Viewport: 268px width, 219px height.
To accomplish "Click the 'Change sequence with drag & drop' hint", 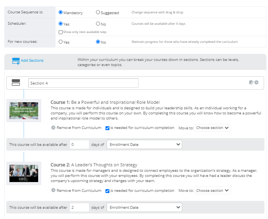I will [157, 12].
